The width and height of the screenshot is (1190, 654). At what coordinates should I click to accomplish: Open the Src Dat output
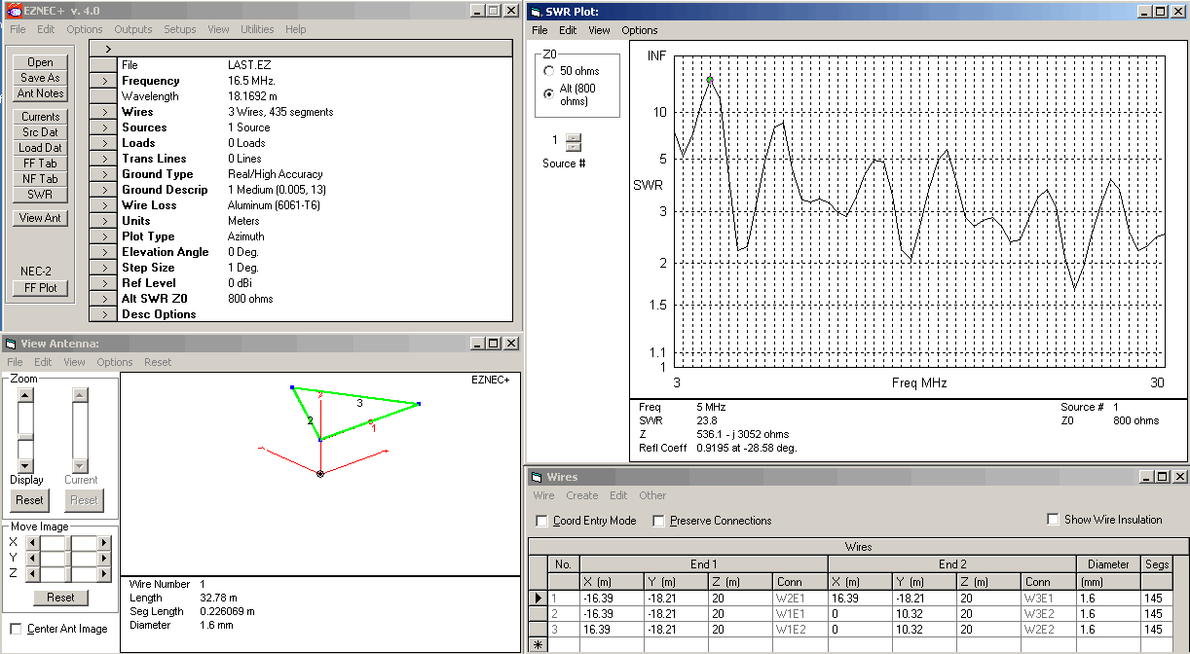pos(40,132)
